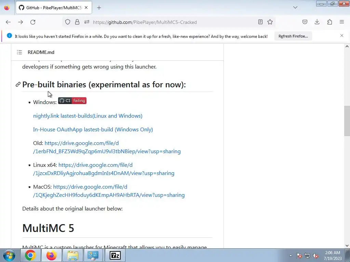Click the heading anchor link icon

18,85
